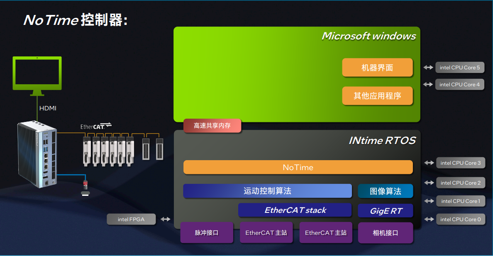This screenshot has height=256, width=493.
Task: Click the green monitor icon
Action: [x=37, y=76]
